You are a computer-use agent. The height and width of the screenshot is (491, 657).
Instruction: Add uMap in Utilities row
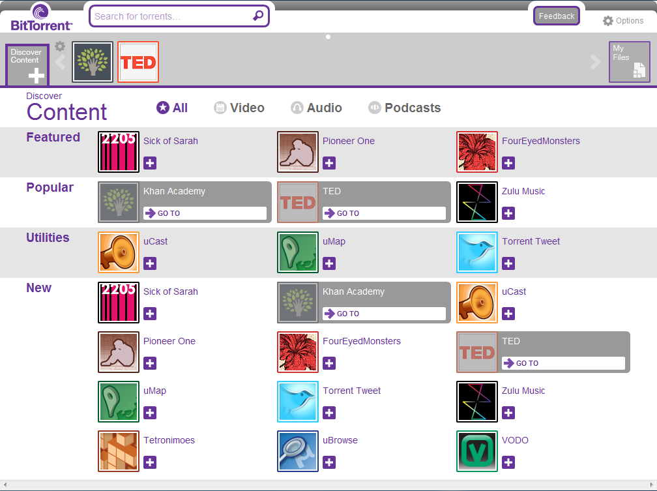point(329,263)
